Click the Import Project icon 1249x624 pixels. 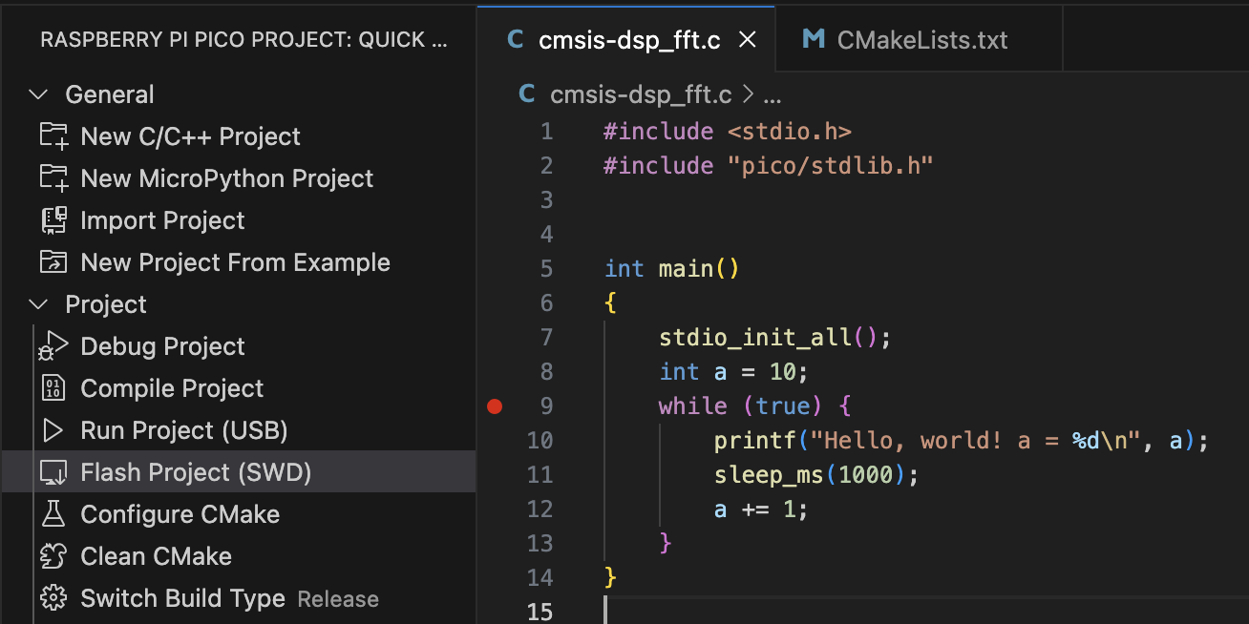[53, 220]
